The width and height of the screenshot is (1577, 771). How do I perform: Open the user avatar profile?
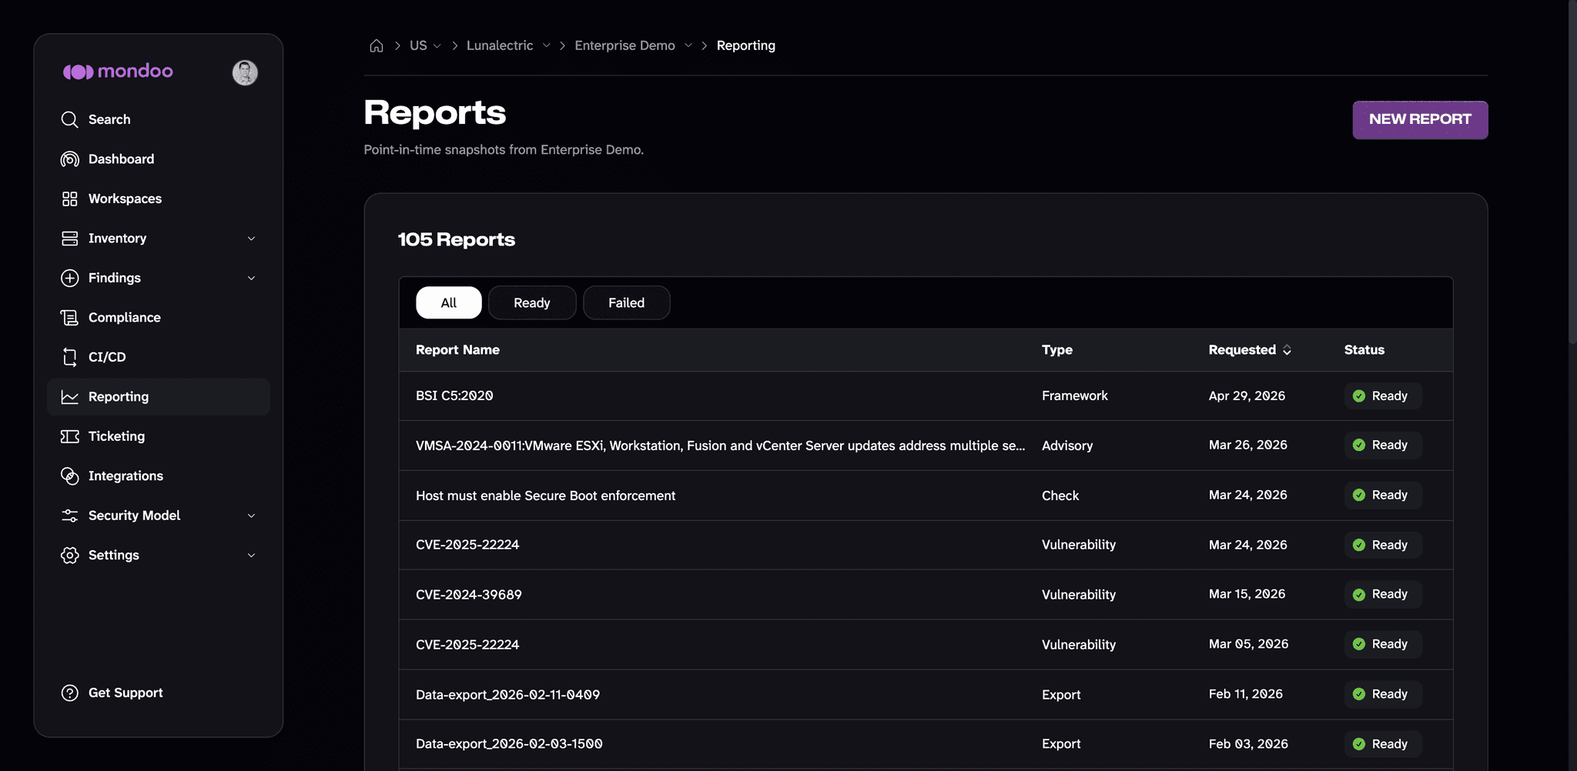[x=245, y=72]
